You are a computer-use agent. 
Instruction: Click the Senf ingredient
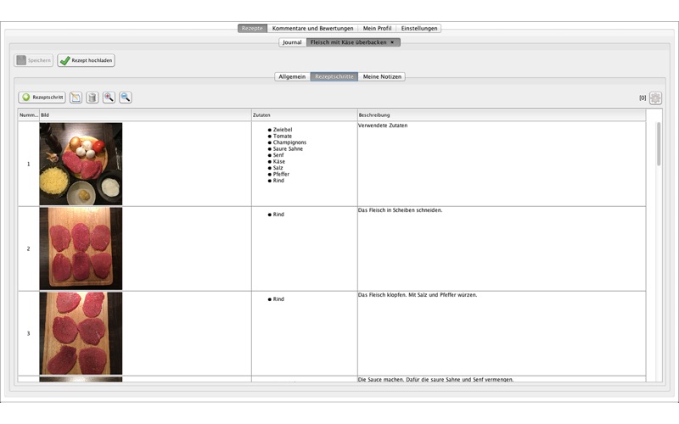point(278,155)
